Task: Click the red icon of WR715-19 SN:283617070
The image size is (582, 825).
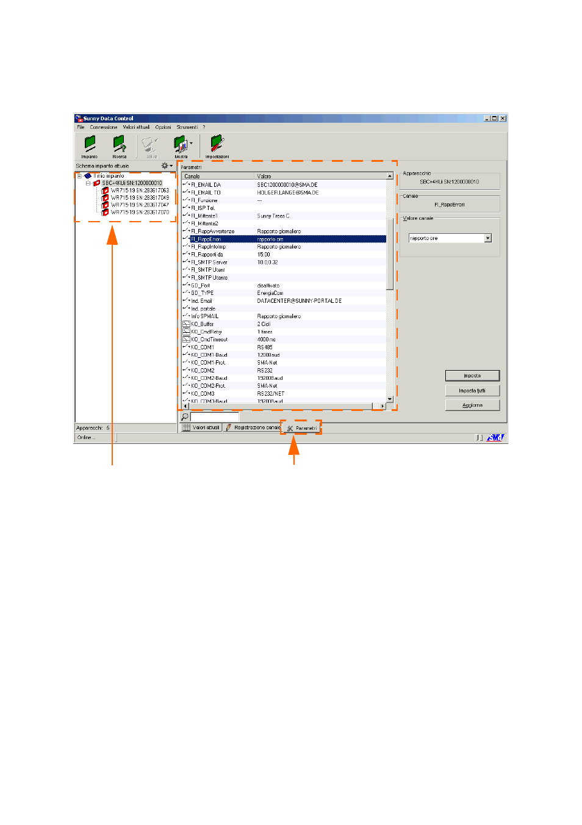Action: tap(106, 213)
